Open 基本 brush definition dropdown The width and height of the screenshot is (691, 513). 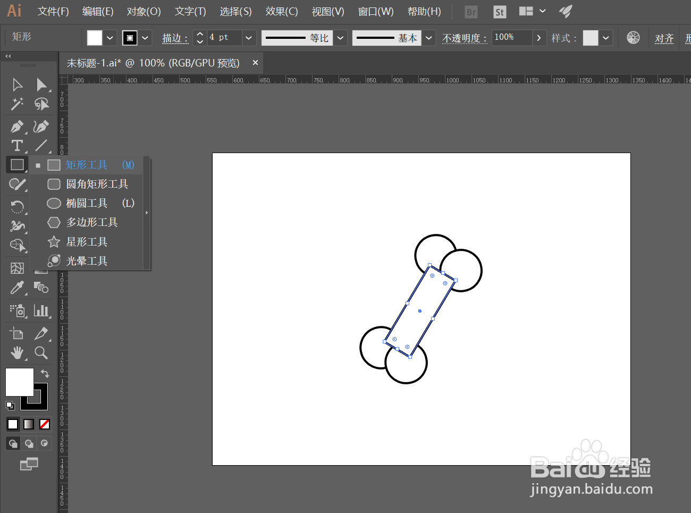[x=429, y=38]
